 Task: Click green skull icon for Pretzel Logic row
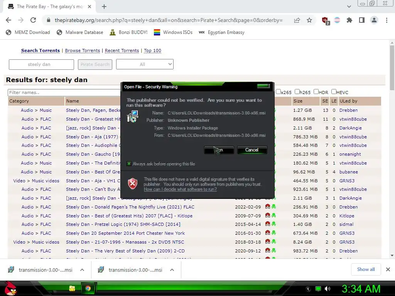pos(273,224)
